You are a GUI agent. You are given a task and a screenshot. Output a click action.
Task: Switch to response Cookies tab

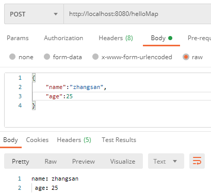(x=37, y=140)
